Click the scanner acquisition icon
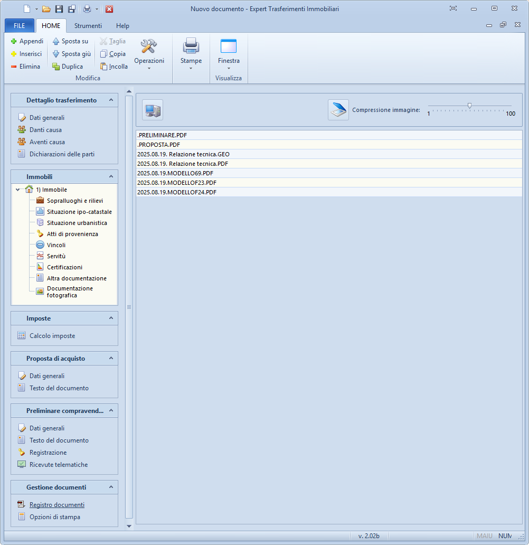The height and width of the screenshot is (545, 529). tap(338, 110)
